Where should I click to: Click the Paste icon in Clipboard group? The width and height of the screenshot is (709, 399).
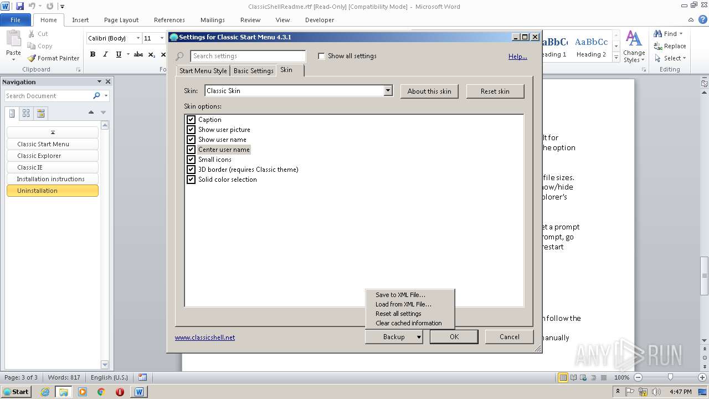[13, 39]
